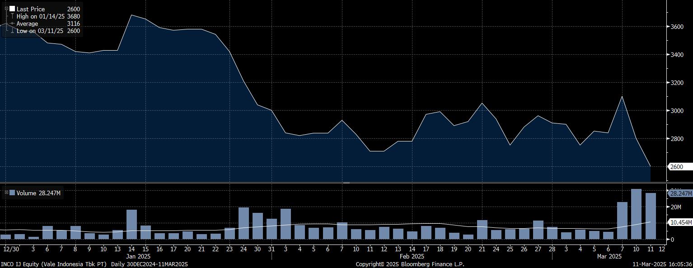The height and width of the screenshot is (268, 693).
Task: Click the 2600 last price axis tag
Action: (x=676, y=167)
